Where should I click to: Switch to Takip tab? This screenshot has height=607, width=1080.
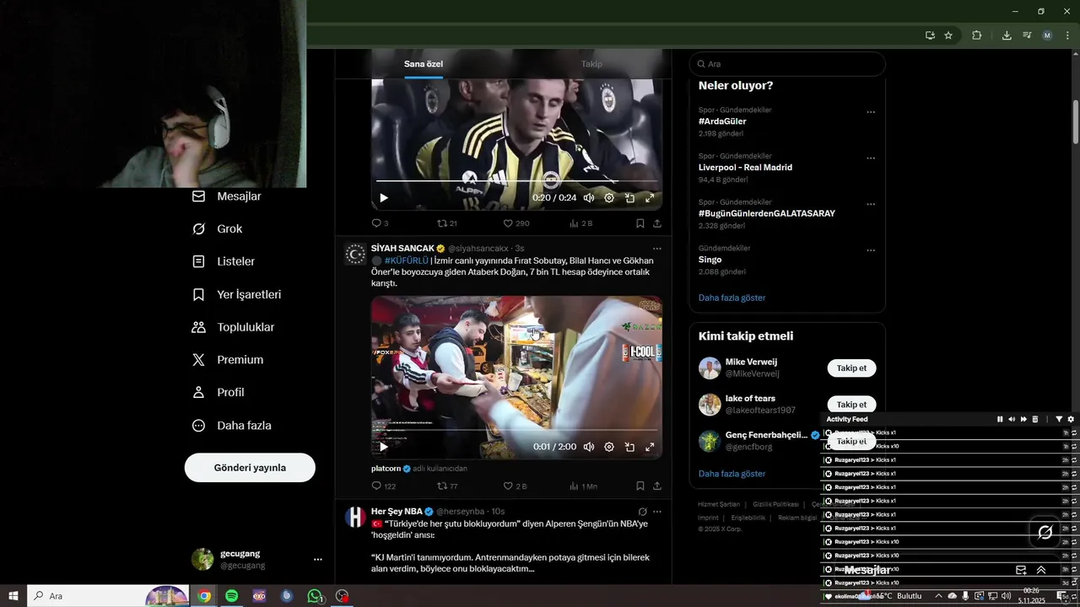click(591, 64)
